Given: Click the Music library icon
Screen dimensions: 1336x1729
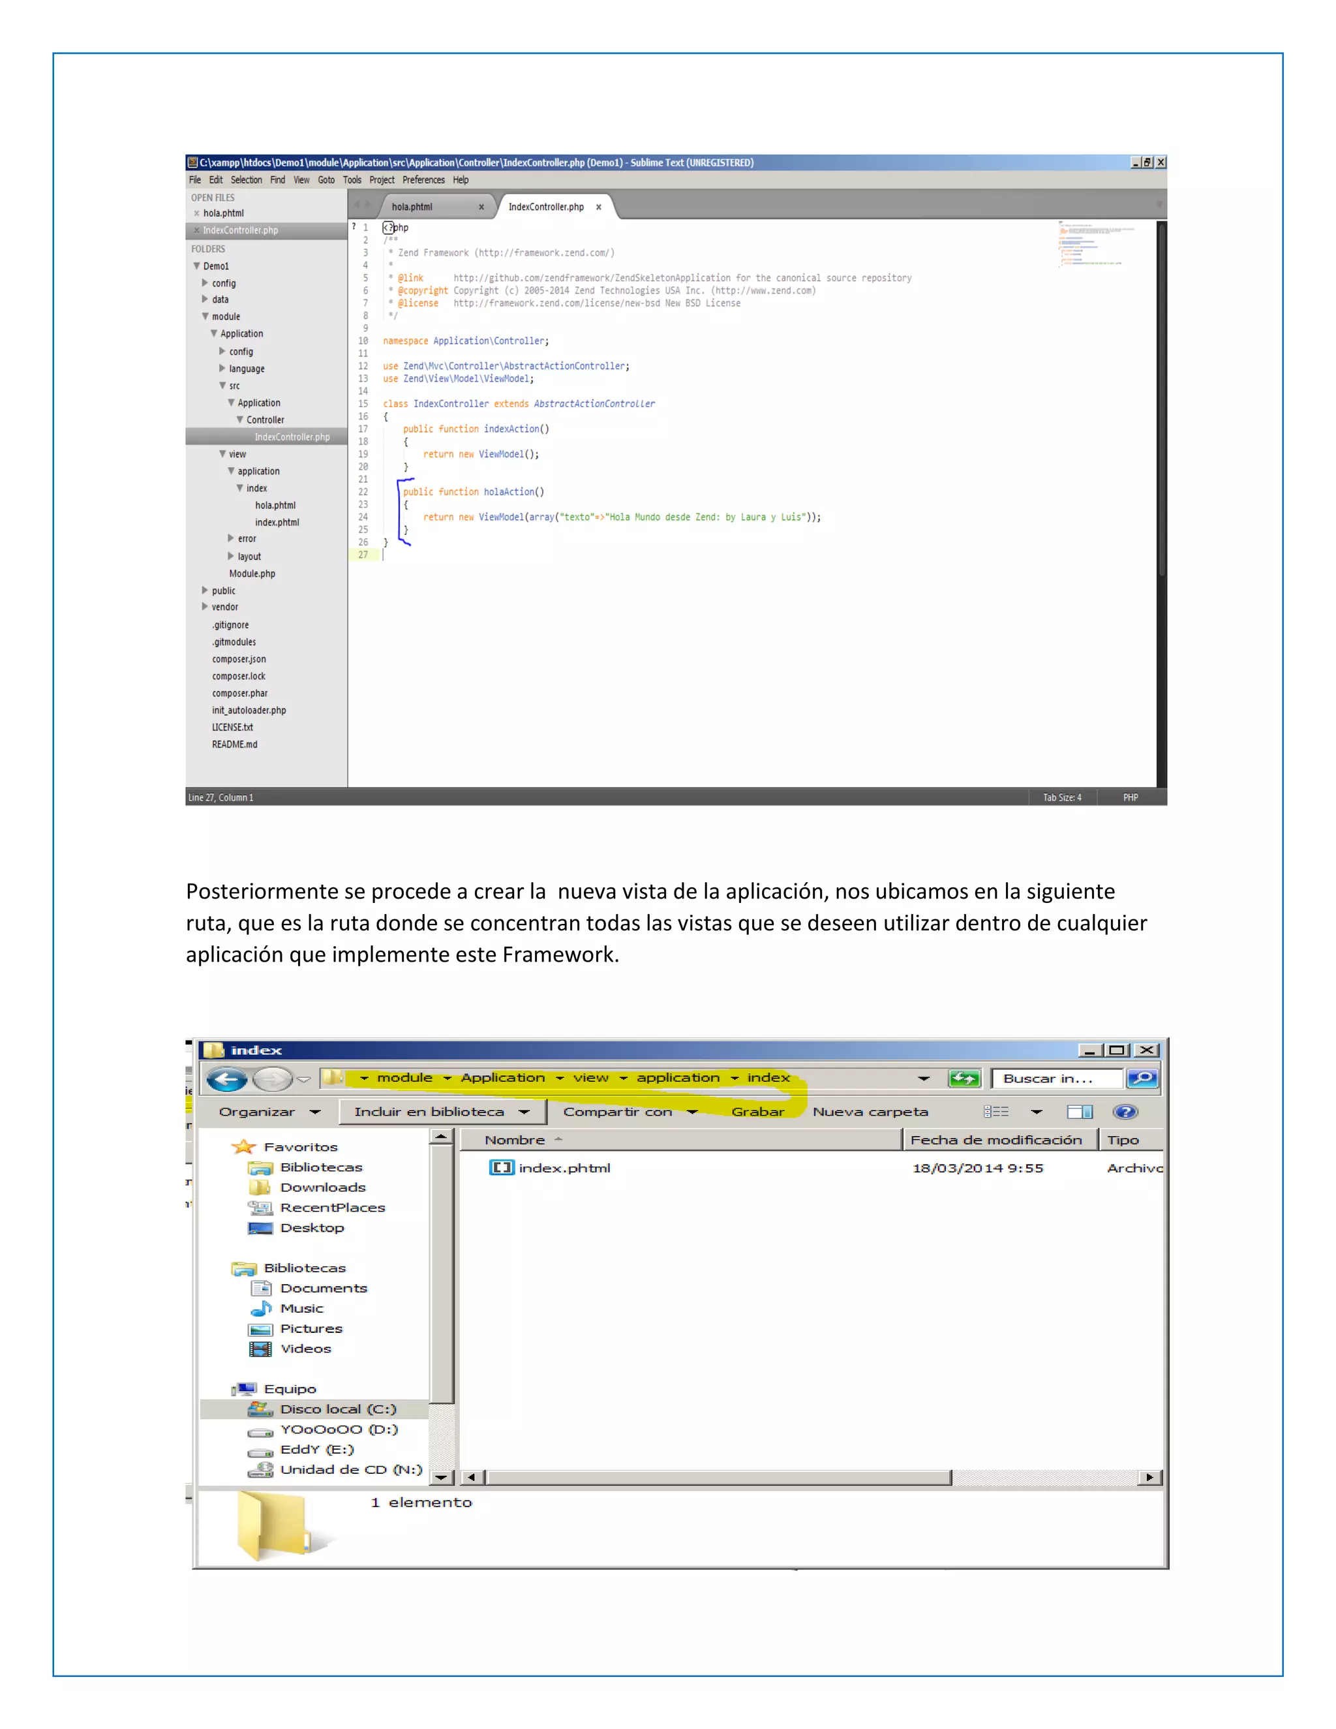Looking at the screenshot, I should 261,1309.
